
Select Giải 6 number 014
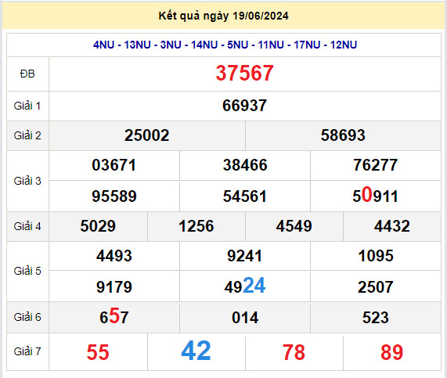point(245,318)
